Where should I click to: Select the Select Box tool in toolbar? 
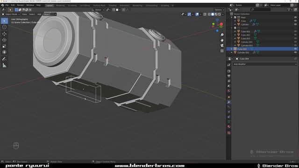[x=4, y=21]
